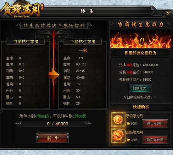Click the flaming total power number
This screenshot has height=155, width=173.
[x=142, y=41]
